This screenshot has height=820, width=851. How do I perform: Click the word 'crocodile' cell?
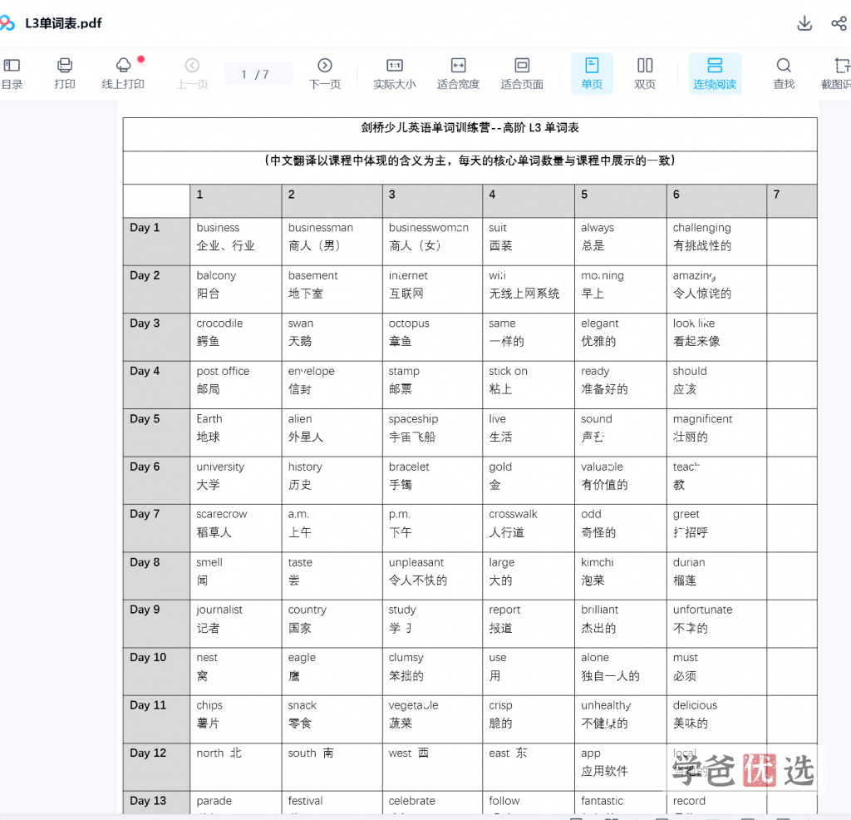pos(235,337)
